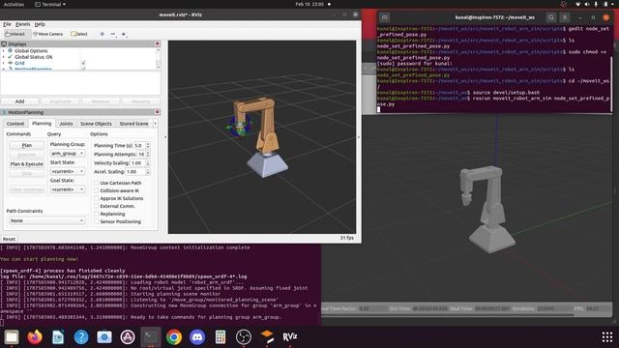Click the Plan & Execute button

(27, 163)
